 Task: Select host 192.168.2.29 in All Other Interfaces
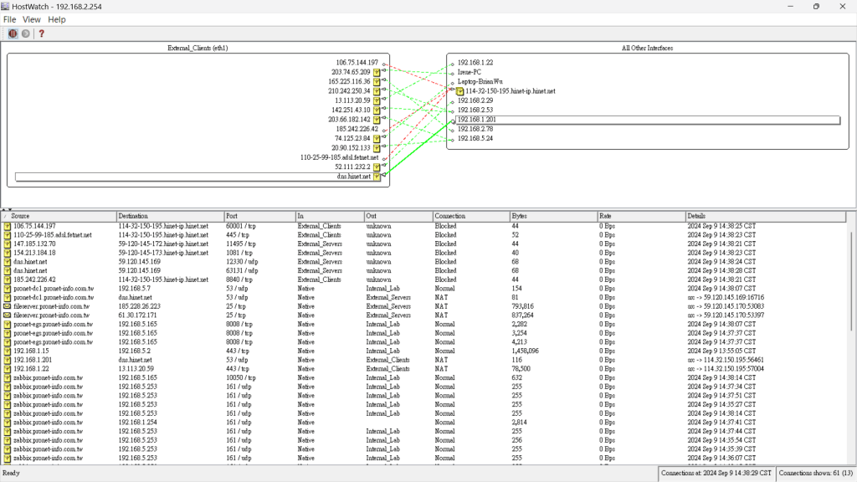pos(475,100)
